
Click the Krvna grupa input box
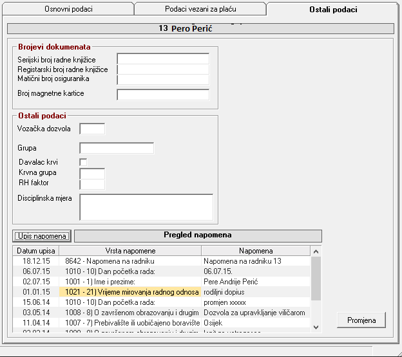pos(91,173)
